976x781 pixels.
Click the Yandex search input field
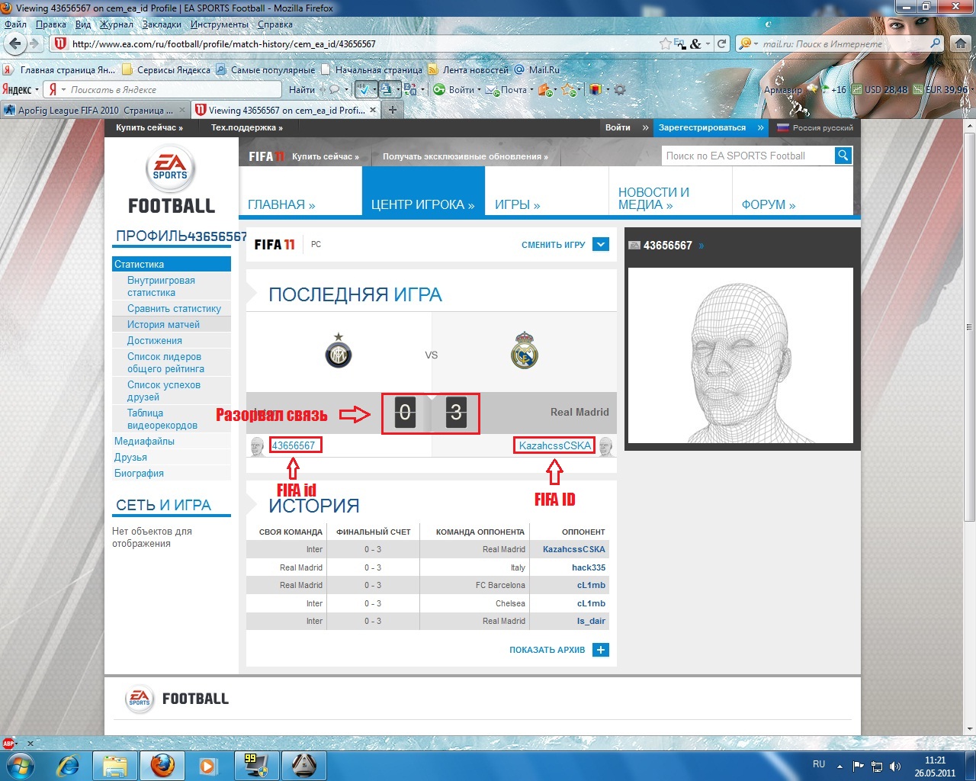coord(174,89)
